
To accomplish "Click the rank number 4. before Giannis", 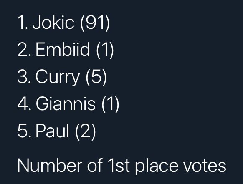I will (24, 103).
